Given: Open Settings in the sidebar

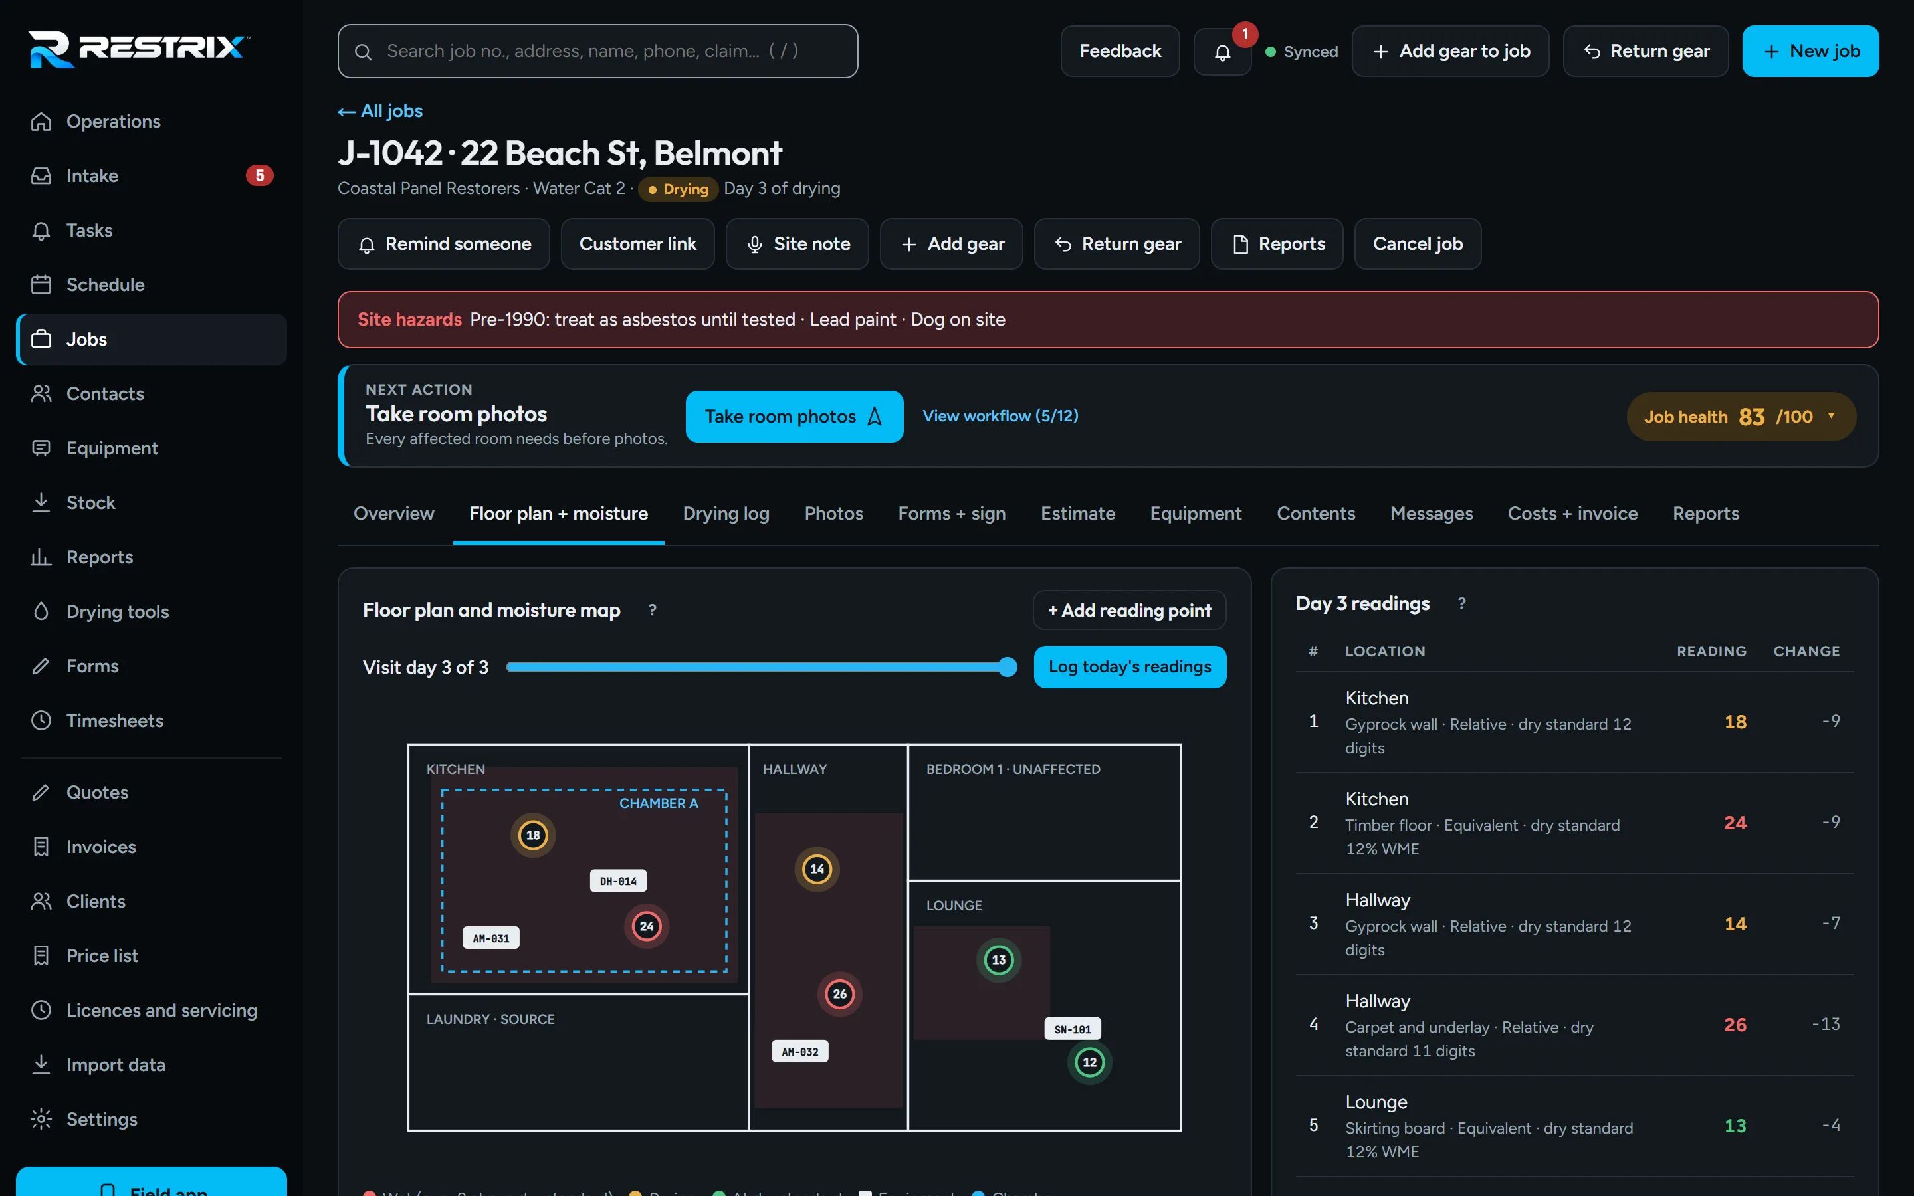Looking at the screenshot, I should 151,1120.
